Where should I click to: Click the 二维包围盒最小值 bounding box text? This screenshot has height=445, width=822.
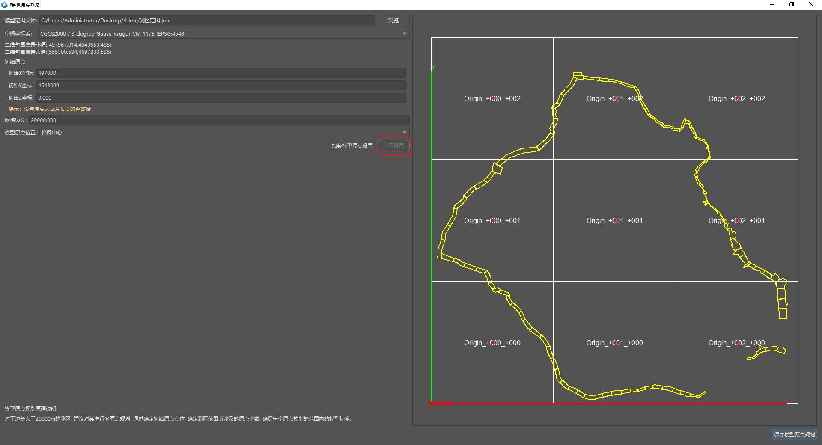pyautogui.click(x=58, y=45)
